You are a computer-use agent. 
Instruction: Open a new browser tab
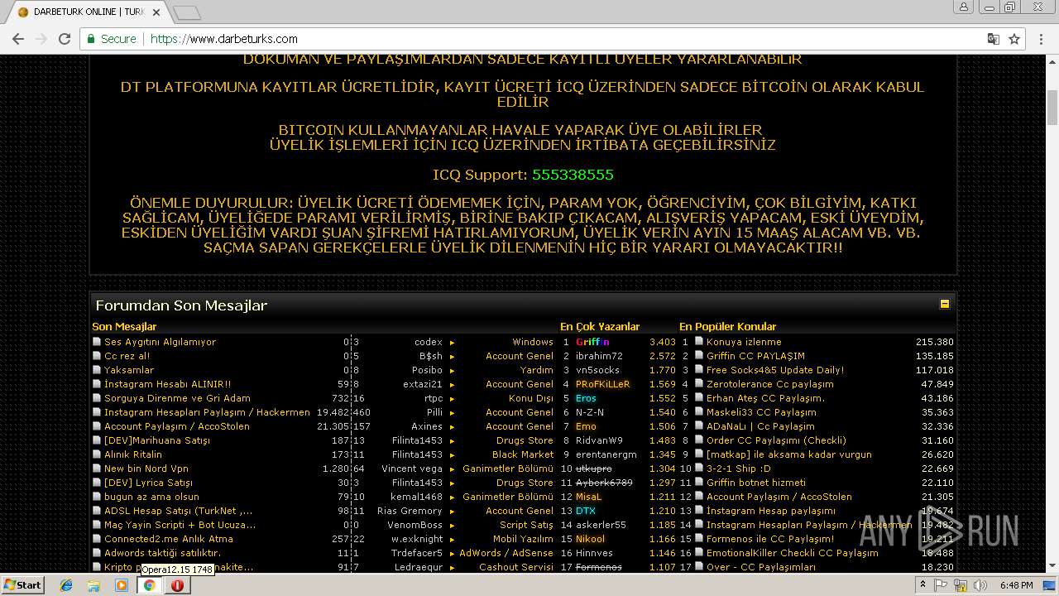[187, 12]
